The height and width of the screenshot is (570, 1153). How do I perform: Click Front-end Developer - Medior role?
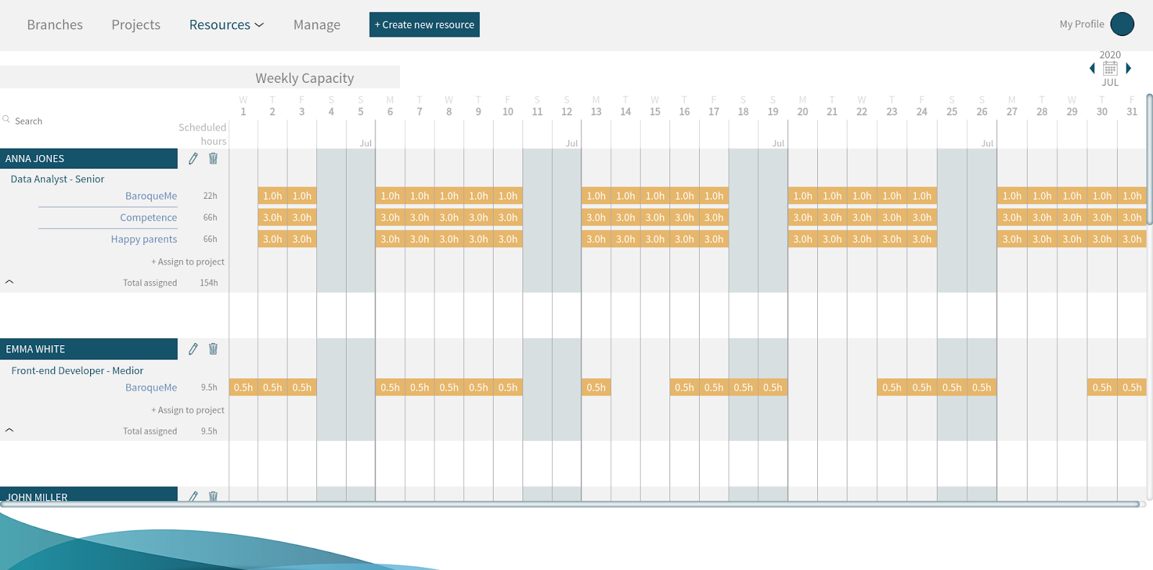[77, 370]
